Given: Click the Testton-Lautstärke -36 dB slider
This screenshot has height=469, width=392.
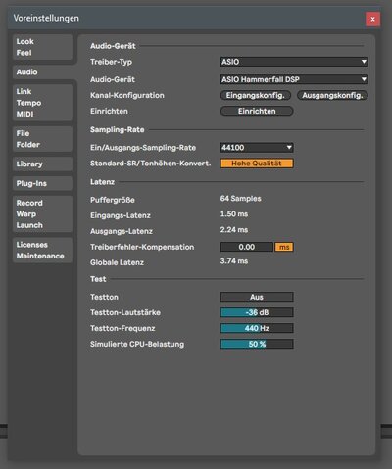Looking at the screenshot, I should (x=257, y=312).
